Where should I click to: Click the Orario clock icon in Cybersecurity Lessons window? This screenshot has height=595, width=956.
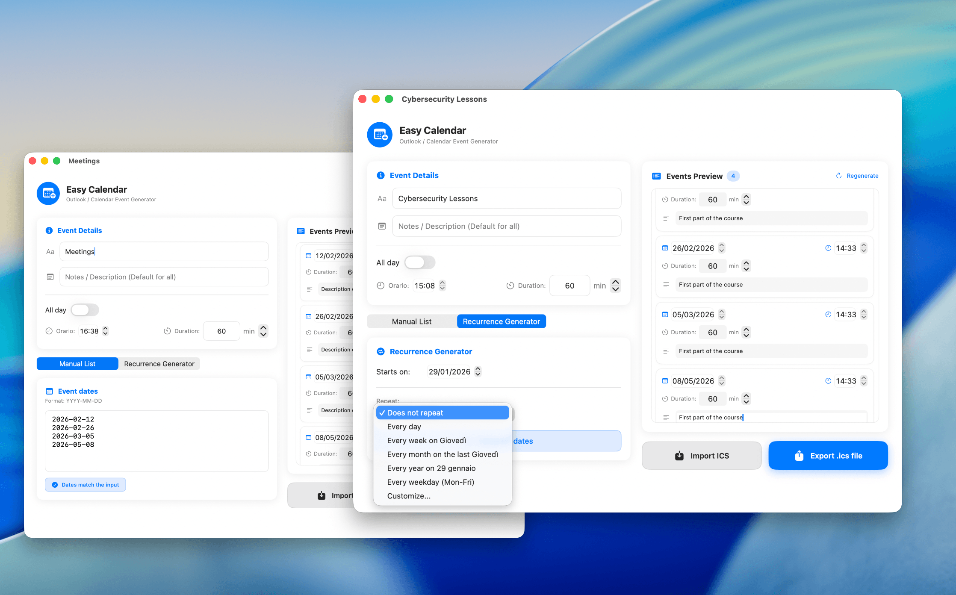click(x=381, y=286)
